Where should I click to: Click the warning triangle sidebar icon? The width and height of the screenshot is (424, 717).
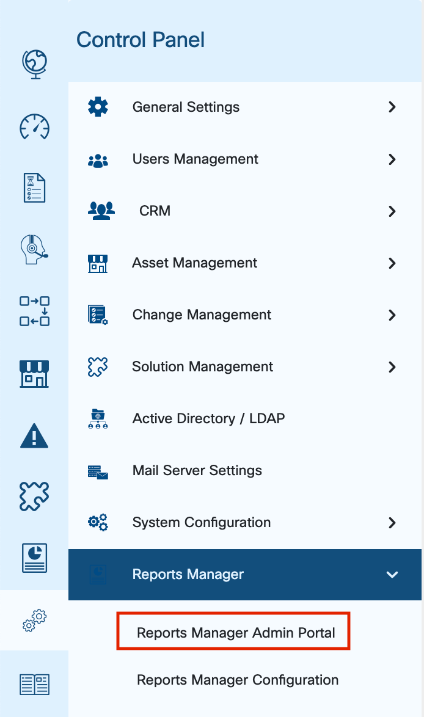coord(34,436)
